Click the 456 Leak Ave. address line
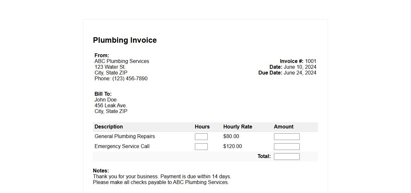411x193 pixels. 111,106
